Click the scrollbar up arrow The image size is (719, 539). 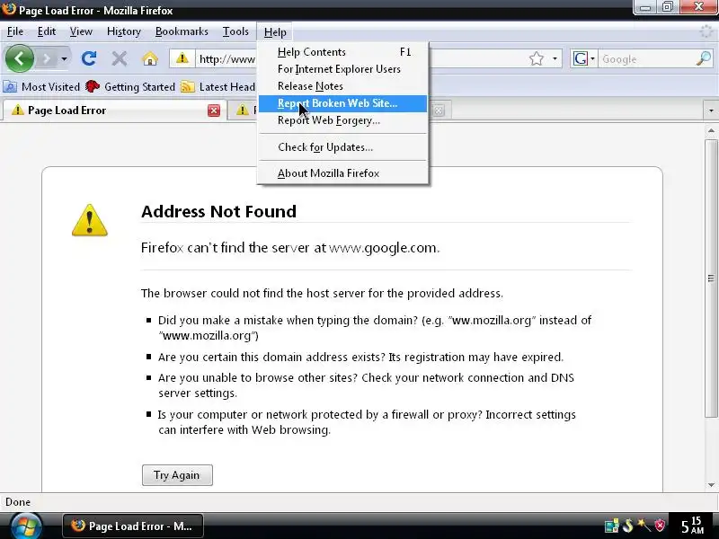tap(711, 130)
